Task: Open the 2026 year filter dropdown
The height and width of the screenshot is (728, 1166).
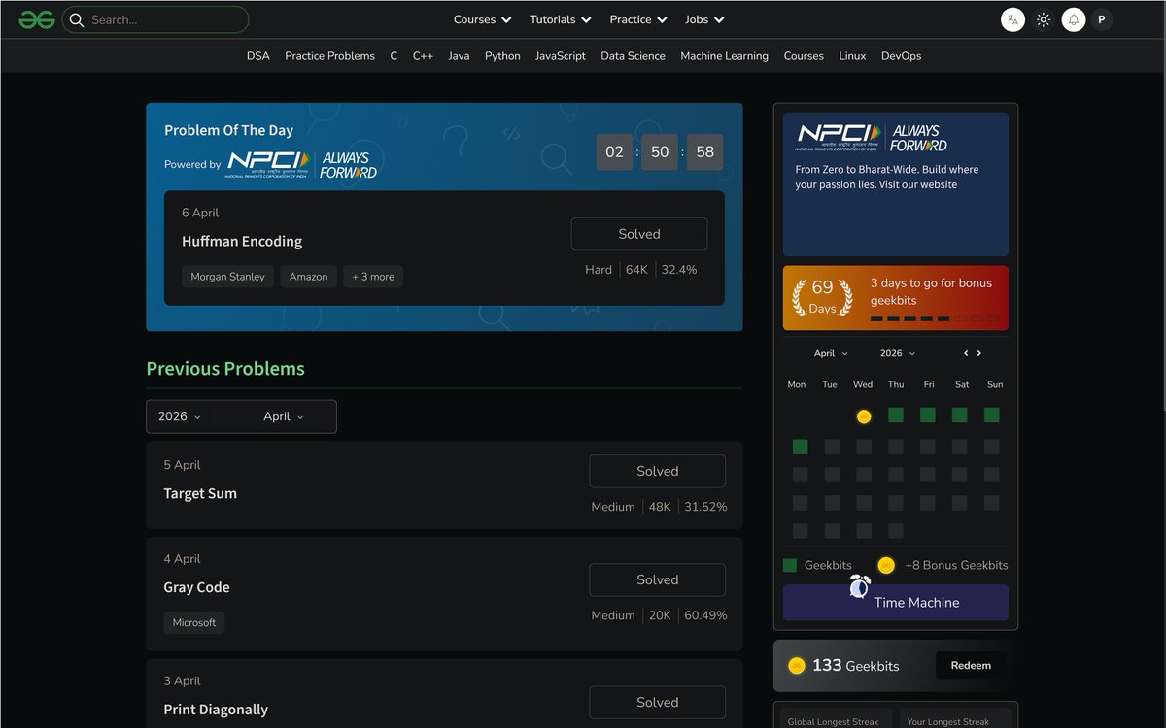Action: click(x=180, y=416)
